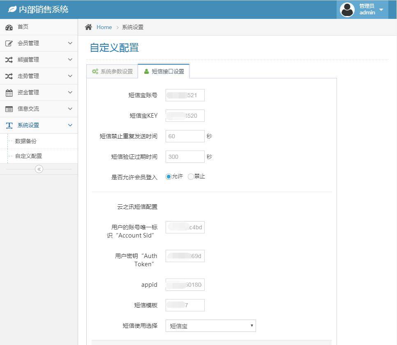Select the 禁止 radio button
This screenshot has height=345, width=397.
[191, 177]
